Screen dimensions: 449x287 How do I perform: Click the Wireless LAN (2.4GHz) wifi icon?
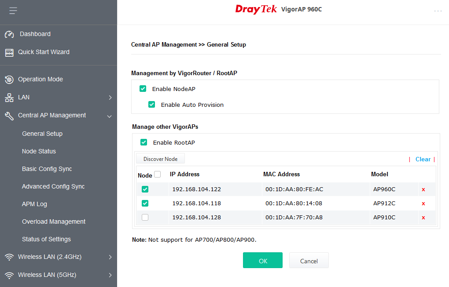(x=9, y=257)
